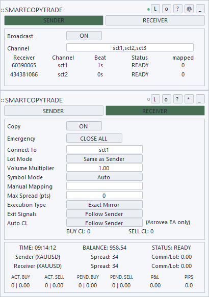Click the L button in bottom Receiver panel

tap(155, 99)
